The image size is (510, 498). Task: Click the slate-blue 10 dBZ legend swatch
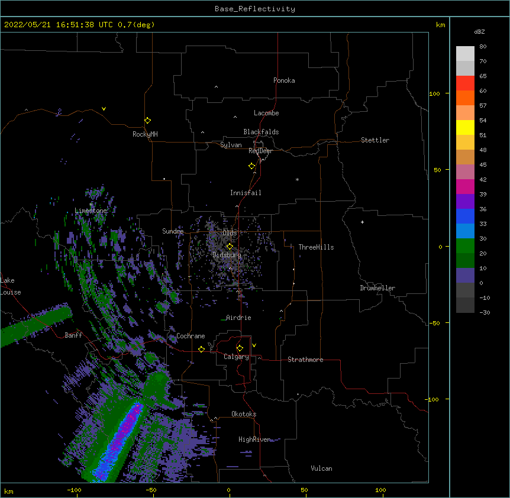[465, 276]
